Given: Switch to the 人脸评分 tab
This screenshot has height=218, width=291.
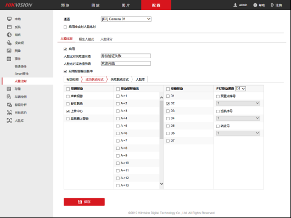Looking at the screenshot, I should click(107, 39).
